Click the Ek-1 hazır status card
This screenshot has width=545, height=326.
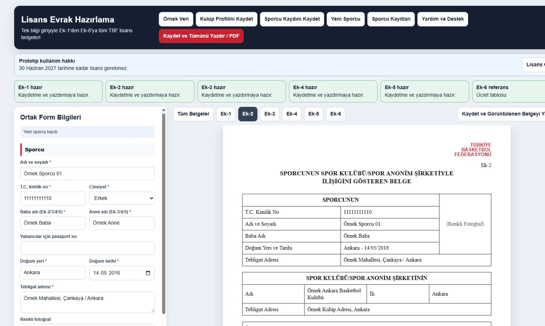[x=58, y=91]
